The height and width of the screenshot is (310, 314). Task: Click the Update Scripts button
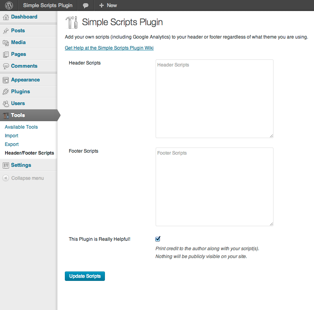[85, 276]
